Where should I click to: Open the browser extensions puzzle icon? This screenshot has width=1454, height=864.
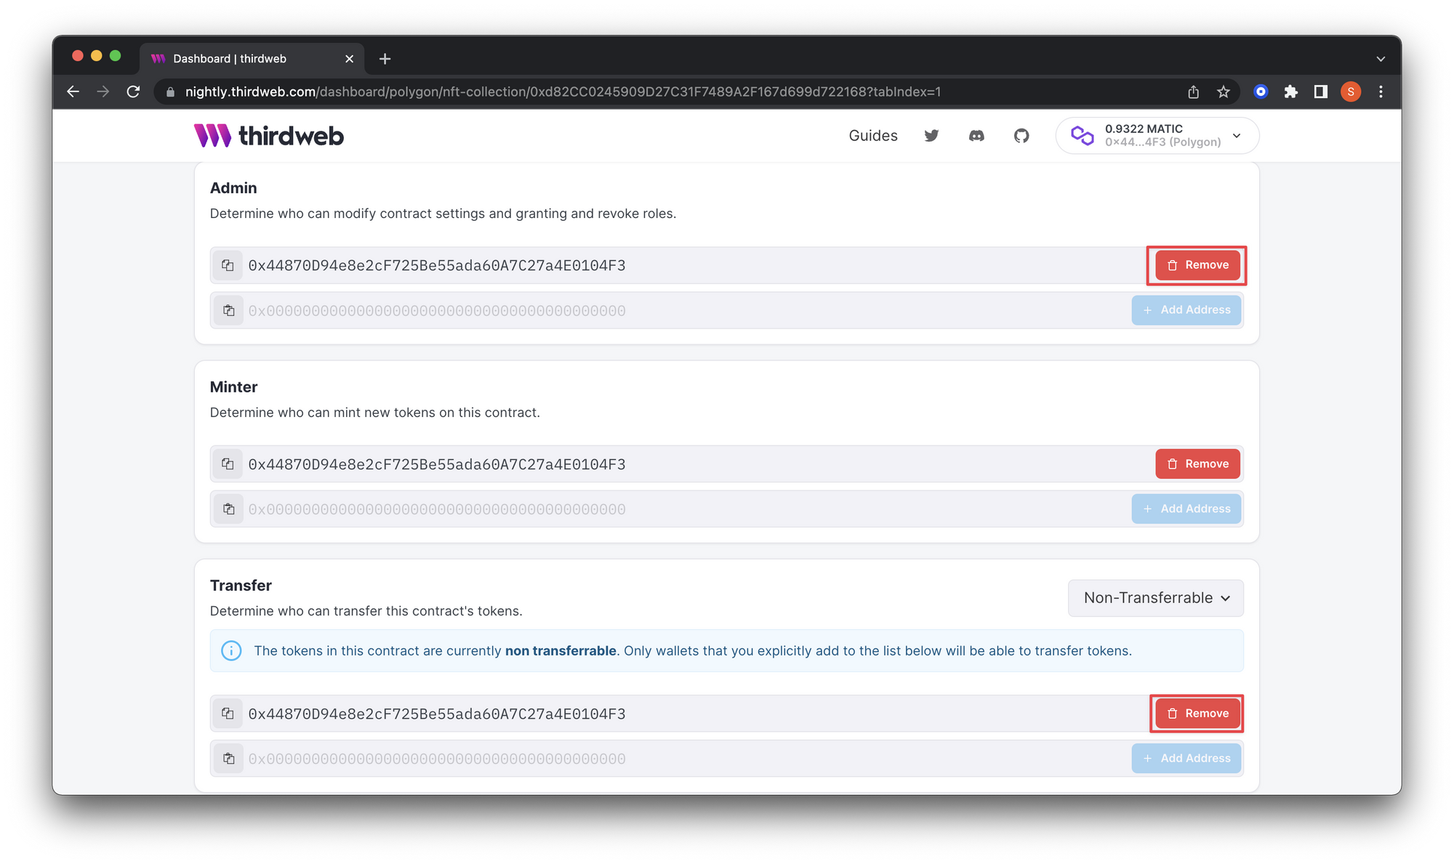[1290, 92]
